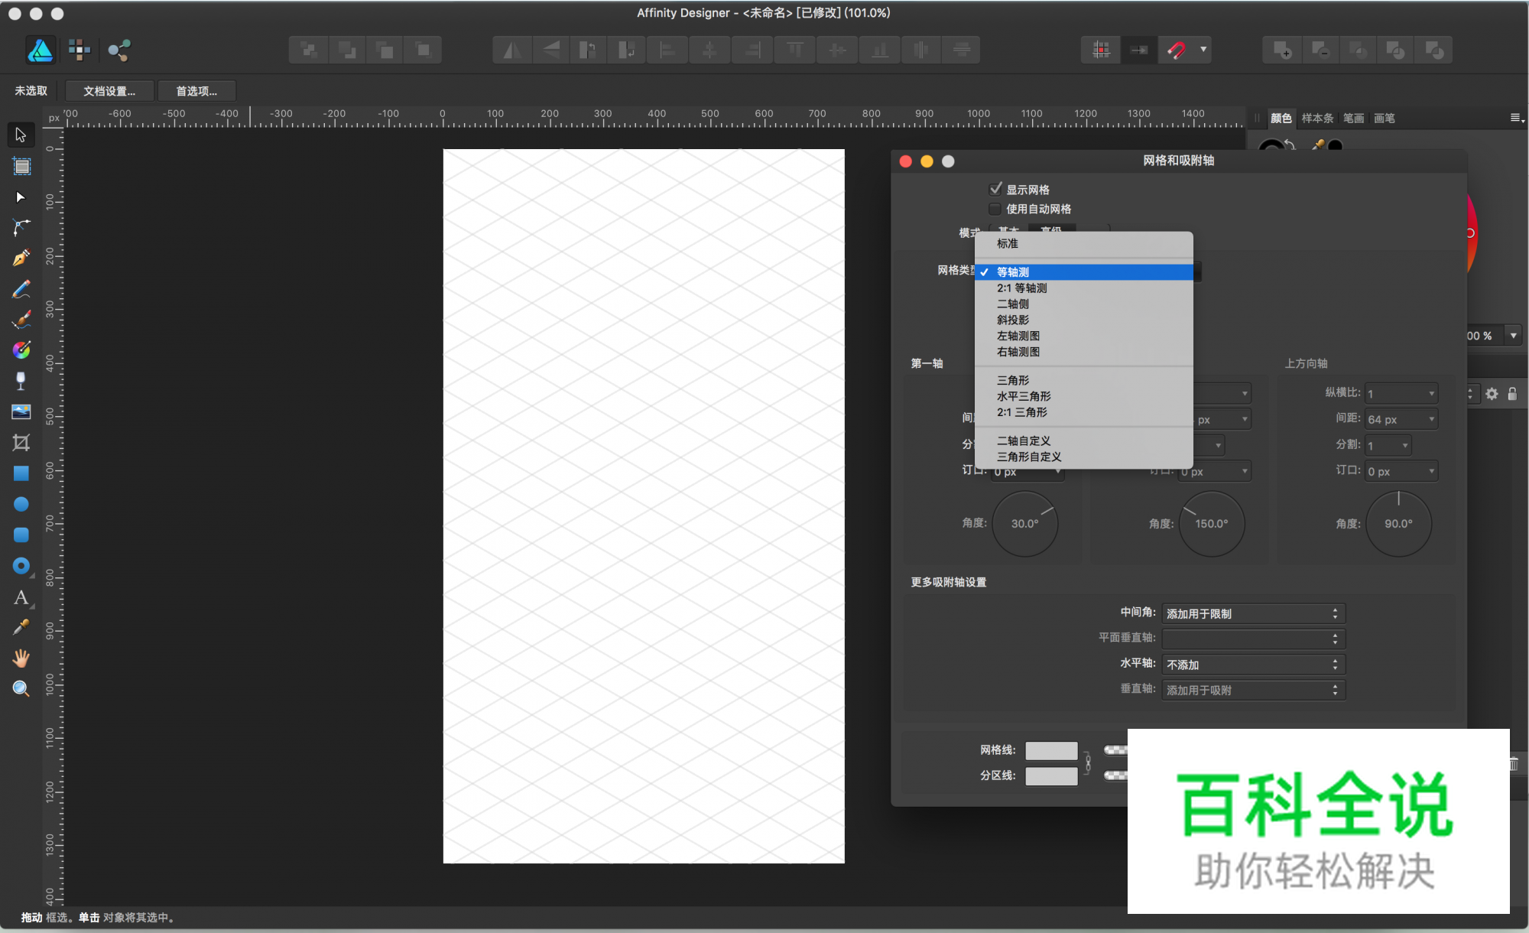
Task: Enable the 使用自动网格 checkbox
Action: pyautogui.click(x=995, y=209)
